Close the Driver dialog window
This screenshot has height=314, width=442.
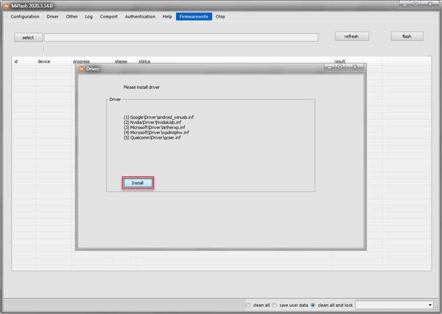tap(355, 67)
